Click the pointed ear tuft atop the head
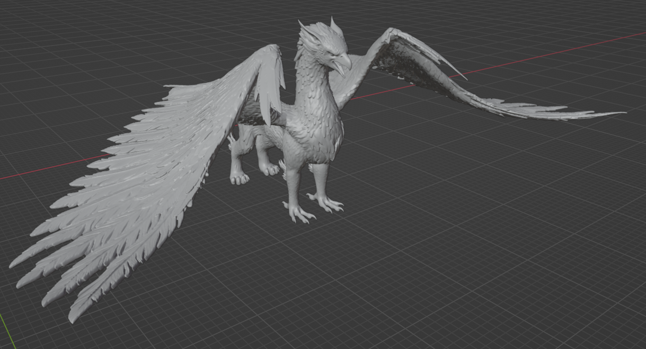Screen dimensions: 646x349 click(336, 25)
